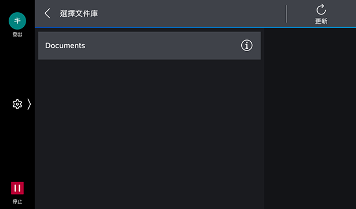Go back using the left arrow
Screen dimensions: 356x209
tap(47, 13)
